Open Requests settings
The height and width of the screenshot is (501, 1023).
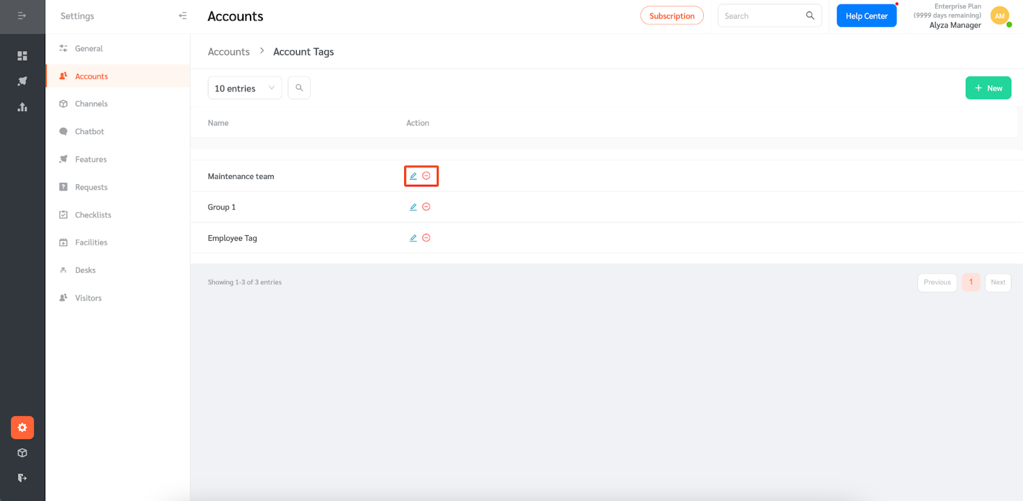pos(118,187)
